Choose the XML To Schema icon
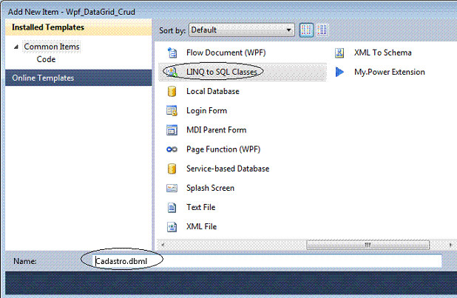The width and height of the screenshot is (457, 298). click(x=340, y=53)
